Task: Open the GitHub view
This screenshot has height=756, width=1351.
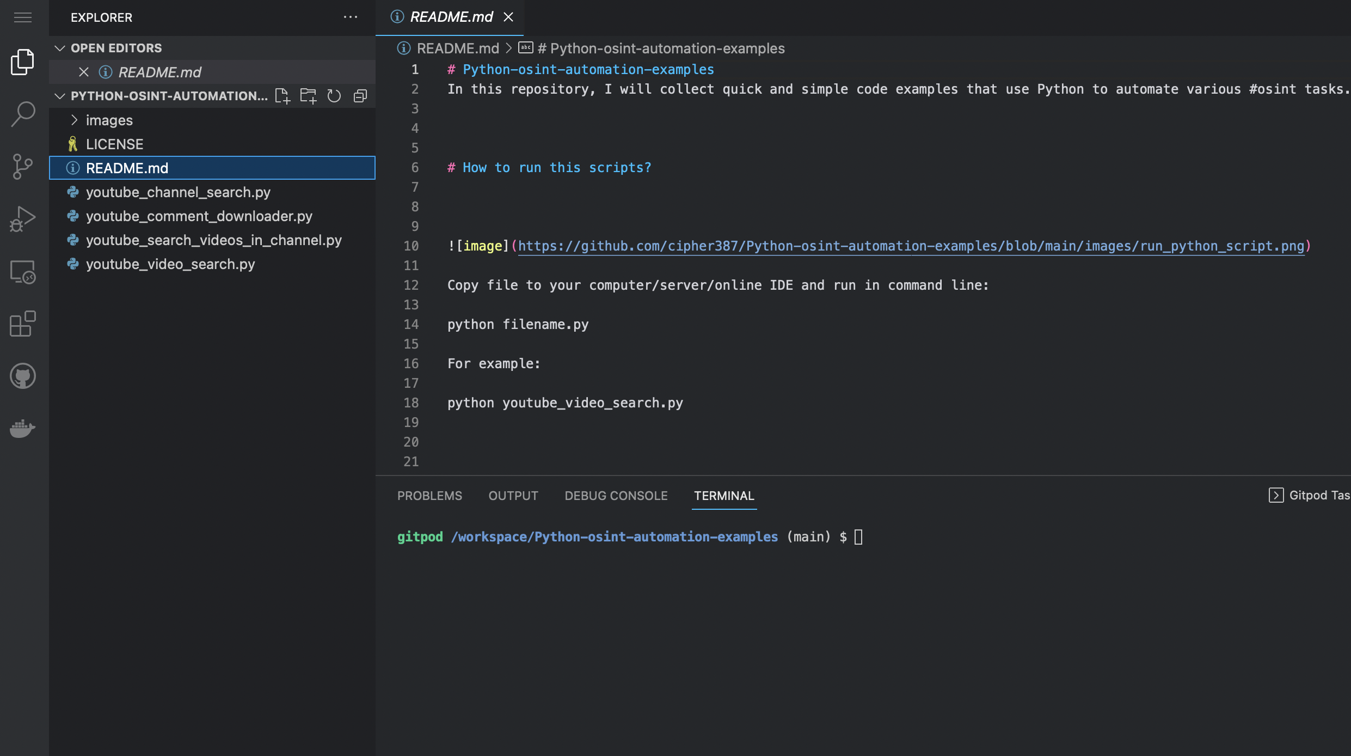Action: pos(22,376)
